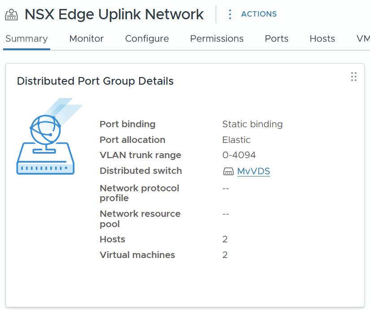370x310 pixels.
Task: Open the ACTIONS dropdown menu
Action: point(258,14)
